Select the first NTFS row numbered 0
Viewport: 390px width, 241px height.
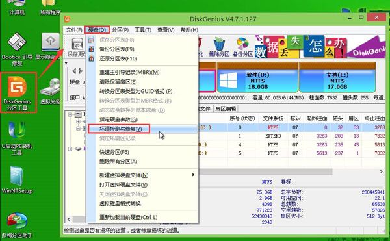coord(292,127)
